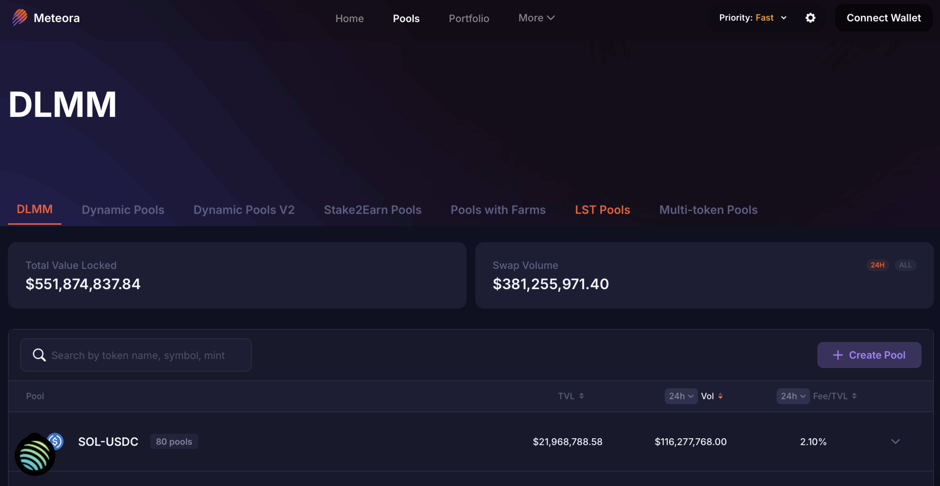Sort by Fee/TVL arrows icon
The height and width of the screenshot is (486, 940).
(x=854, y=396)
